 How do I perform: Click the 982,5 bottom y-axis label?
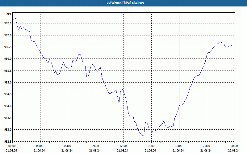(x=8, y=141)
